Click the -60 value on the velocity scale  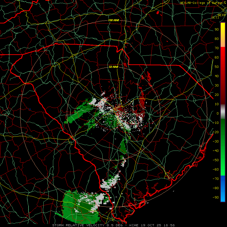pos(216,169)
